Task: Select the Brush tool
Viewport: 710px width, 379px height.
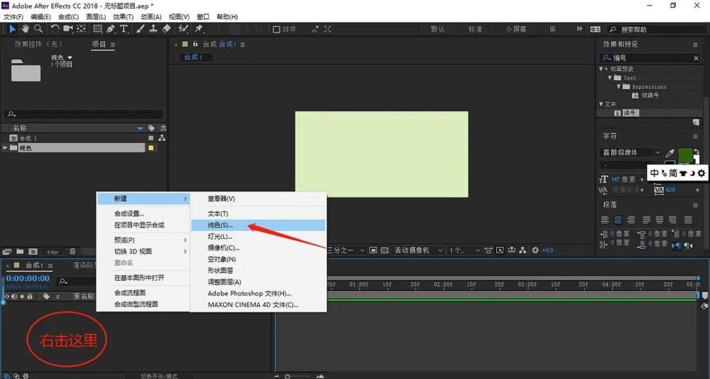Action: (141, 29)
